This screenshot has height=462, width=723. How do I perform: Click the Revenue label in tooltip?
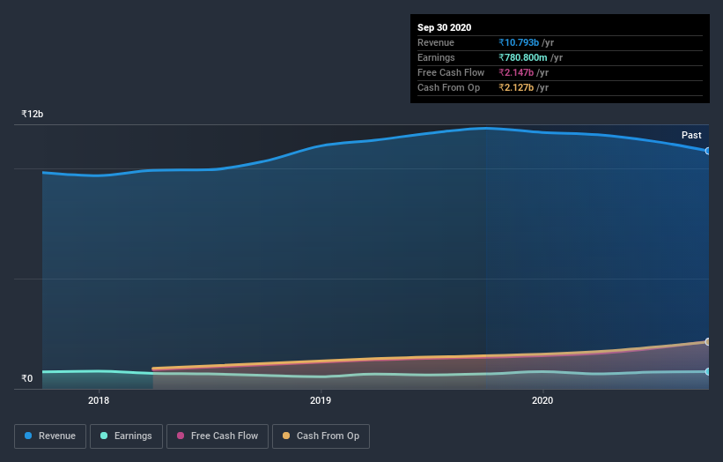[x=436, y=42]
